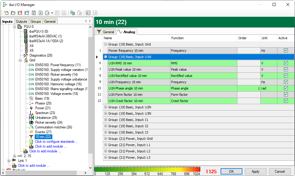Click the new configuration toolbar icon
This screenshot has width=295, height=176.
pos(6,13)
